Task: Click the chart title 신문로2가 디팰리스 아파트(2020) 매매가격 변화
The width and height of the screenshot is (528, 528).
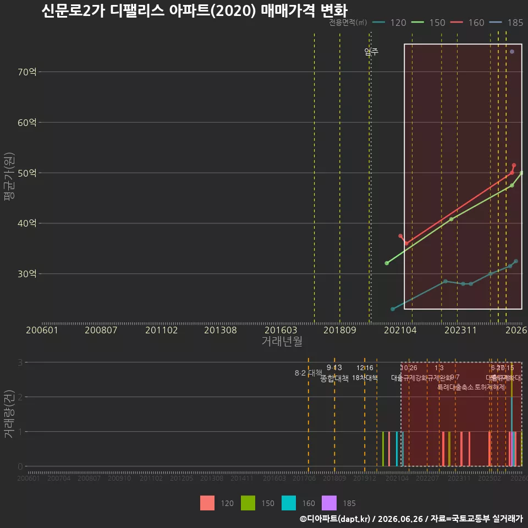Action: click(x=194, y=10)
